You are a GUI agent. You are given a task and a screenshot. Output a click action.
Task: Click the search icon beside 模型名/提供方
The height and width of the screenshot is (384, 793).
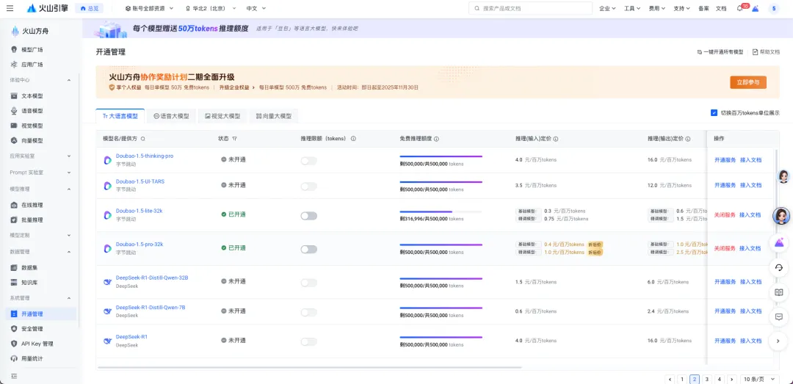coord(143,139)
